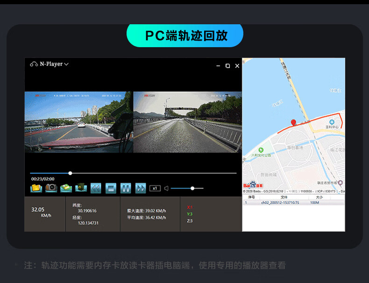Viewport: 369px width, 283px height.
Task: Fast-forward the video playback
Action: 141,188
